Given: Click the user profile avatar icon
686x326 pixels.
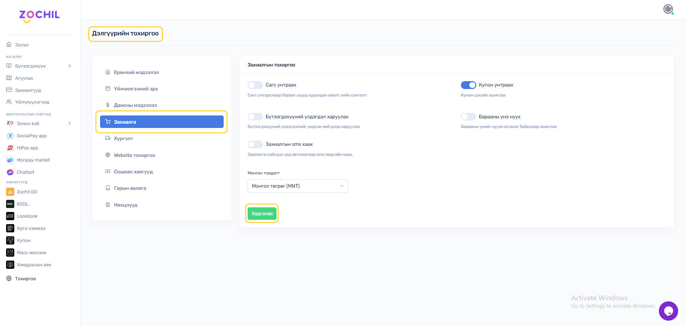Looking at the screenshot, I should coord(668,9).
